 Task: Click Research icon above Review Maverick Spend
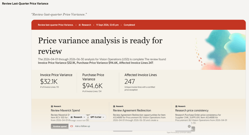click(x=52, y=106)
